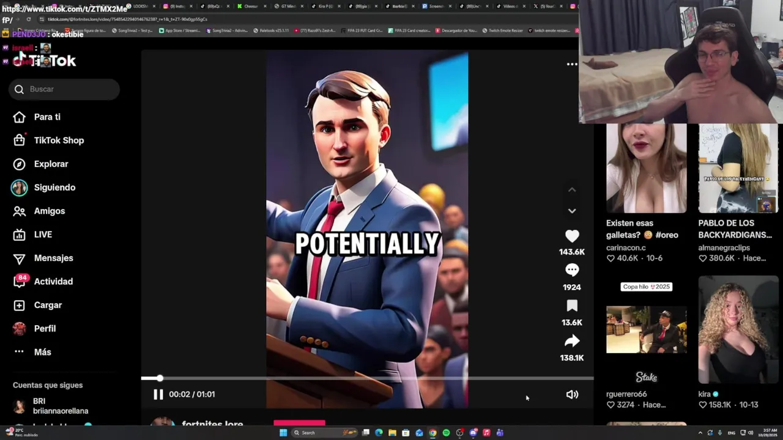
Task: Open the three-dot video options menu
Action: click(572, 64)
